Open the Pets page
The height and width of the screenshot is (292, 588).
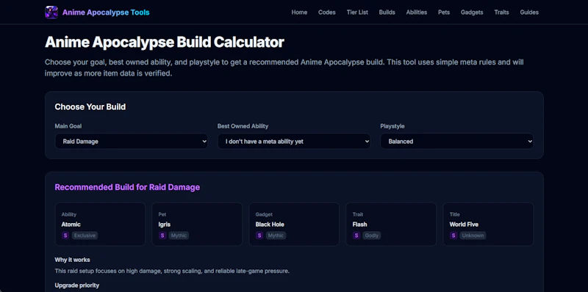pyautogui.click(x=444, y=12)
